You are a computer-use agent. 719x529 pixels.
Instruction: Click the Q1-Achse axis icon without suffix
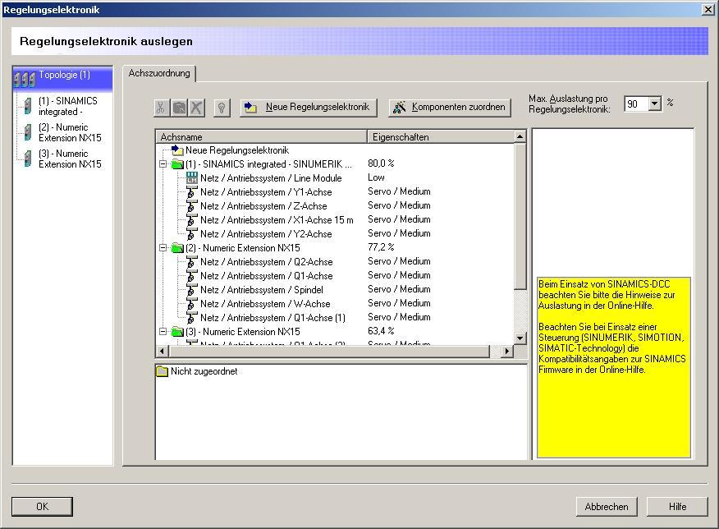point(192,276)
